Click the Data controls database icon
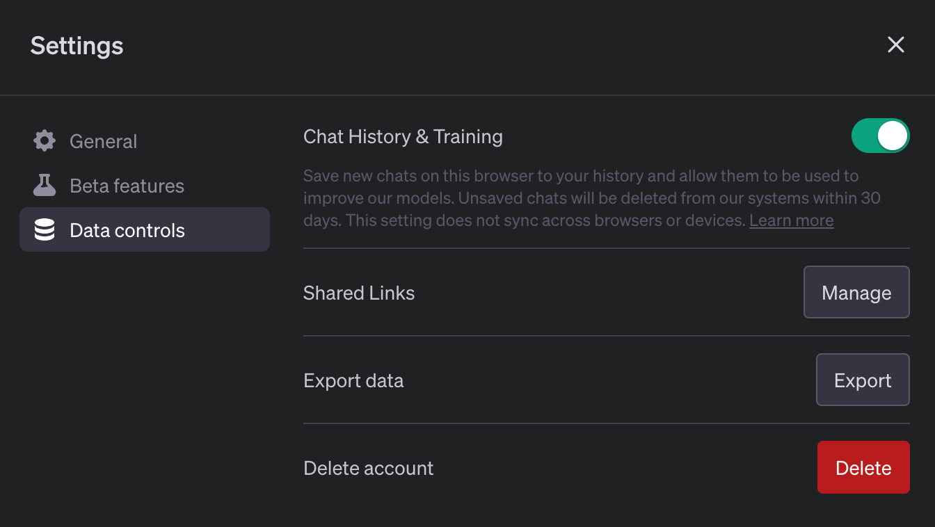Viewport: 935px width, 527px height. coord(45,230)
